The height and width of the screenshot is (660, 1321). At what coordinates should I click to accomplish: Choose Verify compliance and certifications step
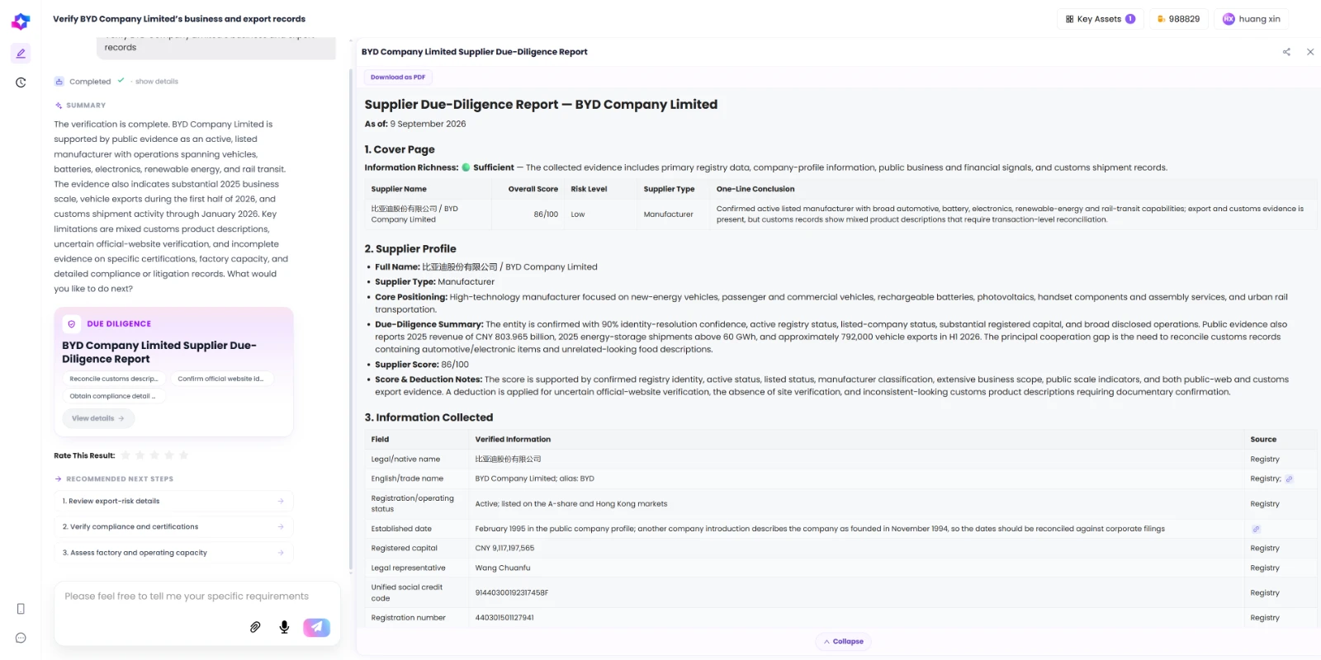[x=173, y=527]
